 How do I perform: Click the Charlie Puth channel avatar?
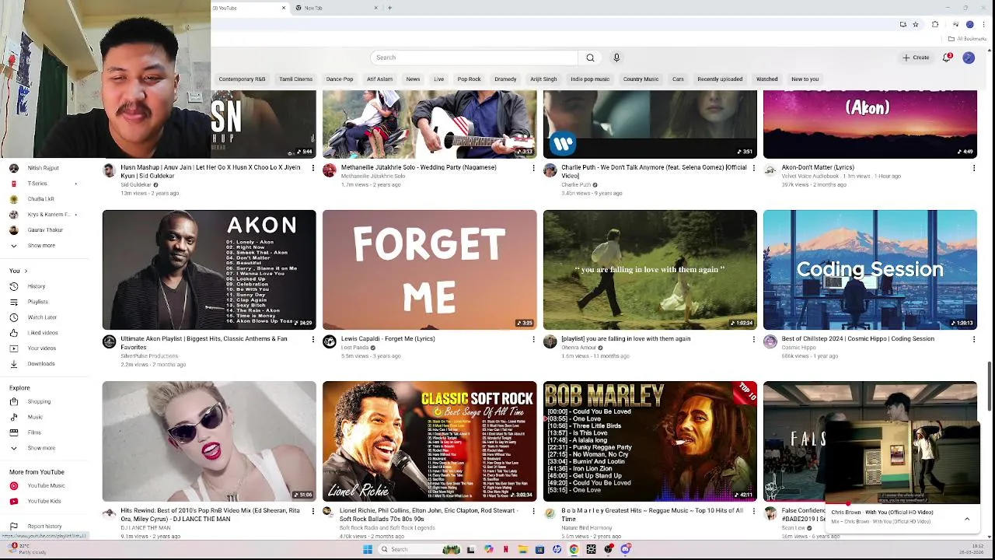point(550,171)
